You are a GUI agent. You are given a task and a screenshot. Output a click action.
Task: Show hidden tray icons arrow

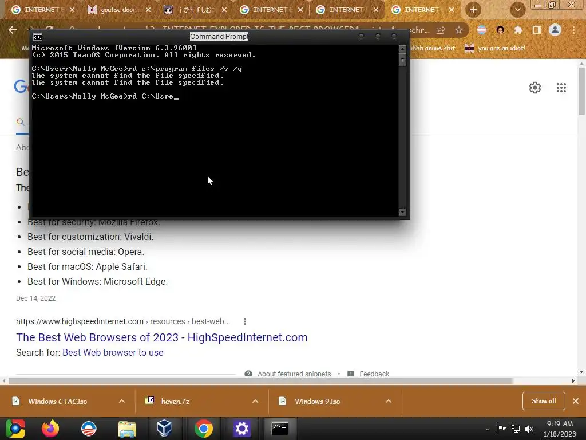pyautogui.click(x=488, y=429)
